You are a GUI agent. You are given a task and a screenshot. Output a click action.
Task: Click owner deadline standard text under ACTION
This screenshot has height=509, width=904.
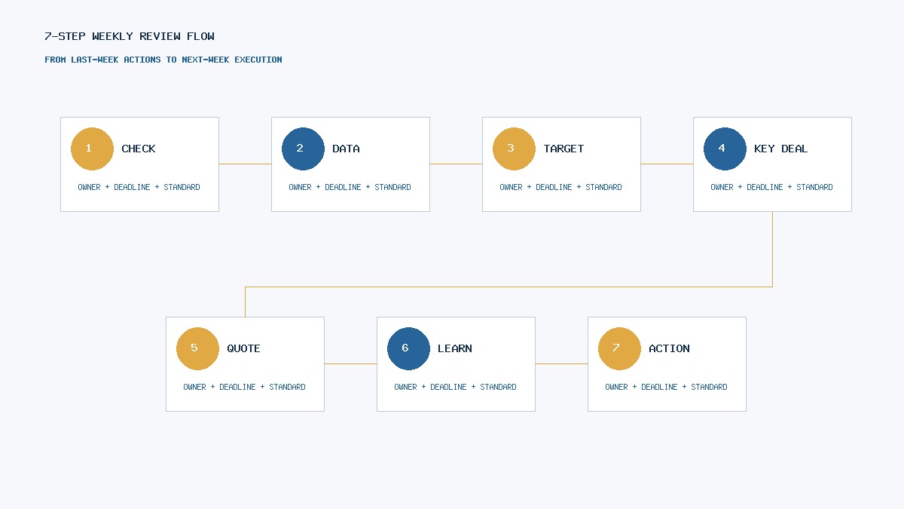(x=667, y=387)
